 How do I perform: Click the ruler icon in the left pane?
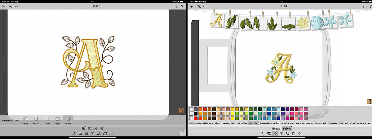181,111
